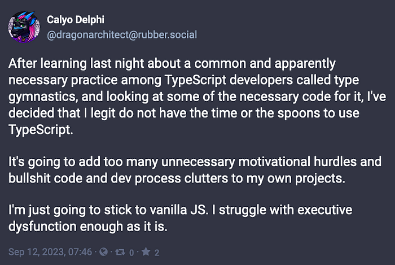The width and height of the screenshot is (395, 265).
Task: Open the Calyo Delphi display name
Action: (75, 20)
